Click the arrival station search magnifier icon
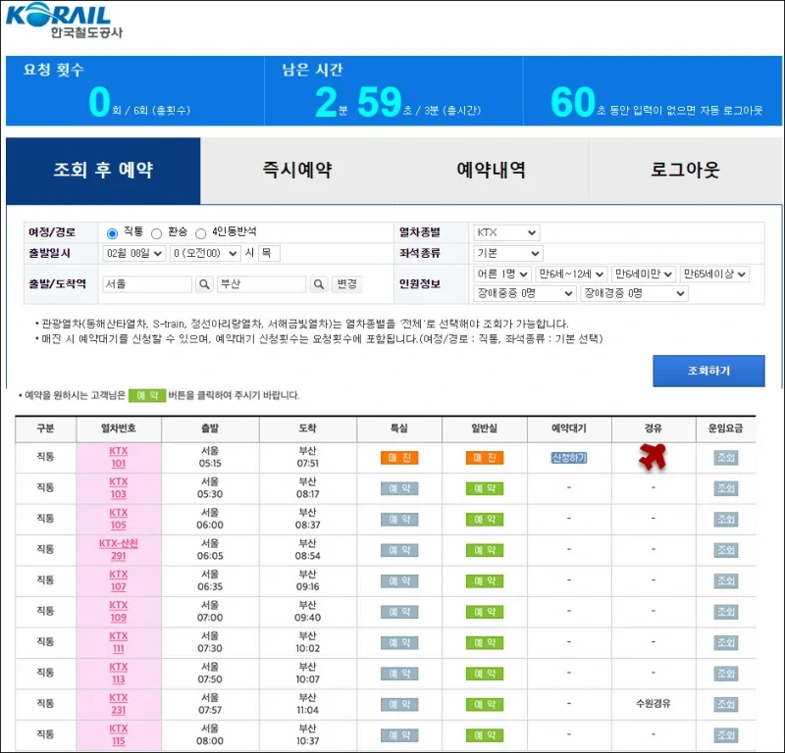The height and width of the screenshot is (753, 785). 319,285
